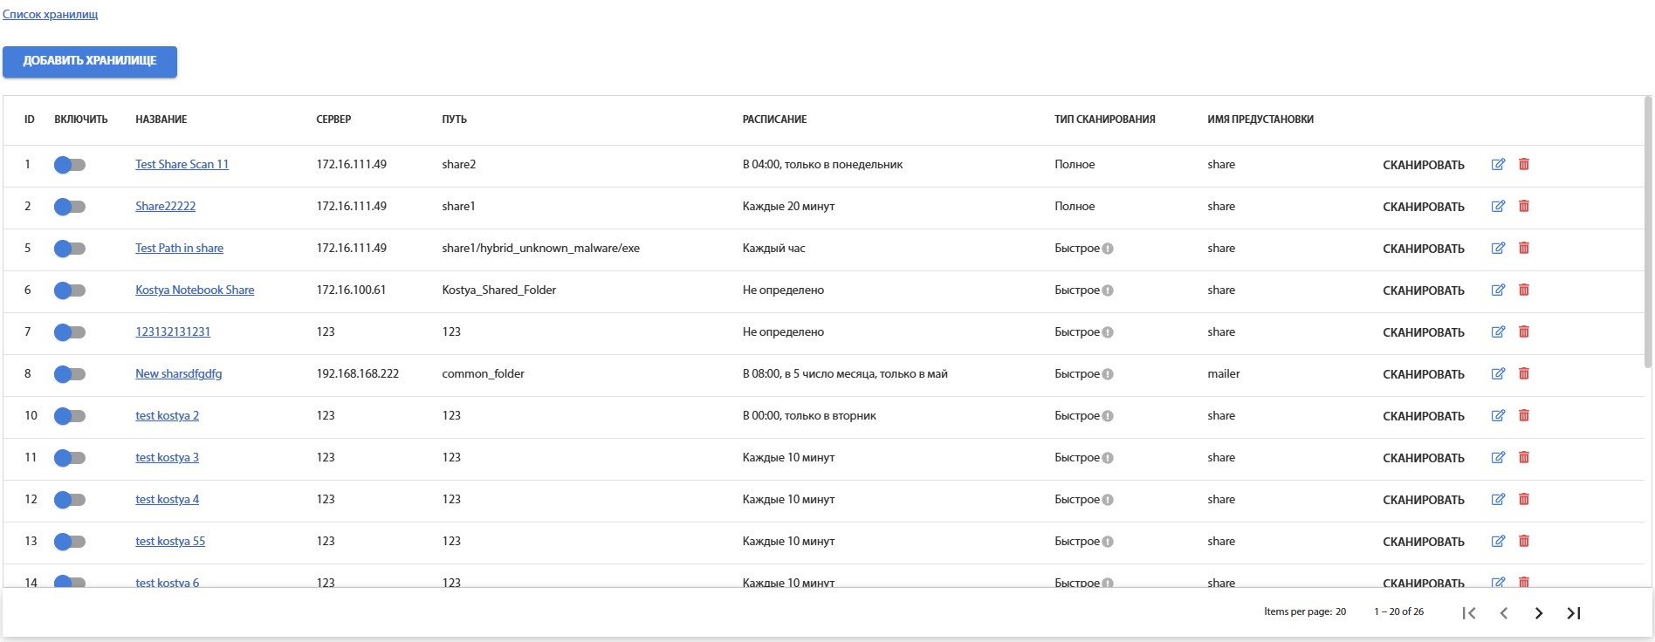
Task: Click trash icon for New sharsdfgdfg
Action: [1524, 373]
